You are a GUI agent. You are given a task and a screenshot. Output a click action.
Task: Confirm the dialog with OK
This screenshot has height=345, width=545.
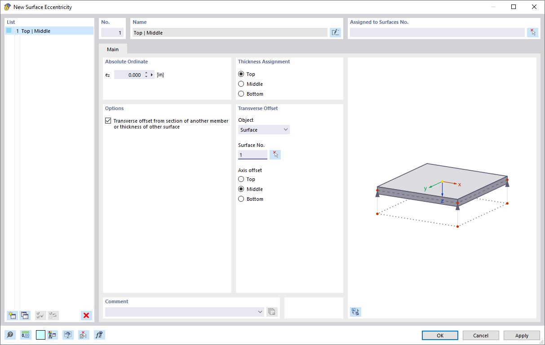pos(439,335)
